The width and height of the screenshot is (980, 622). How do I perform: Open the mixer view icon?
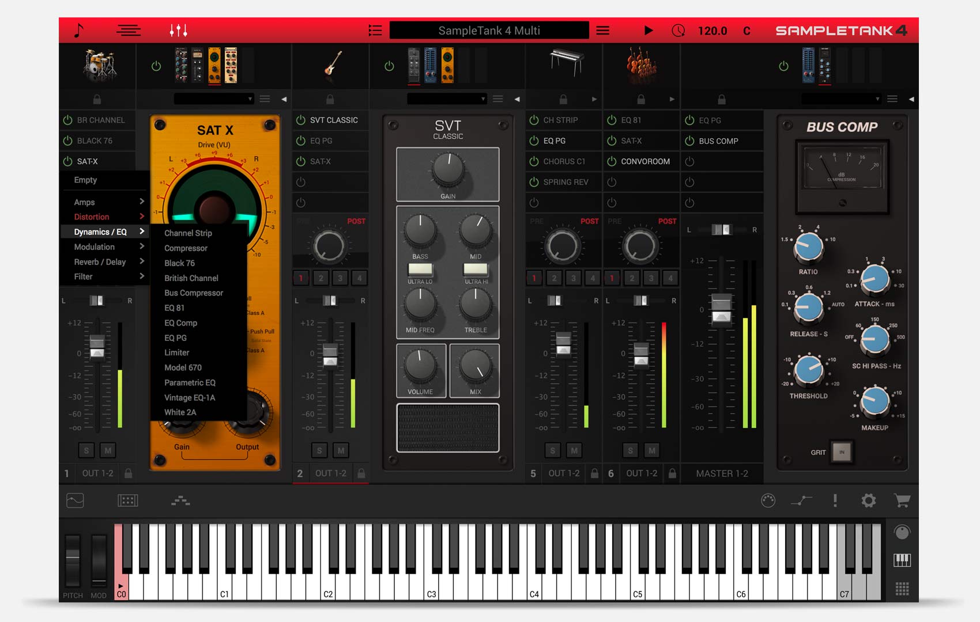(x=178, y=31)
